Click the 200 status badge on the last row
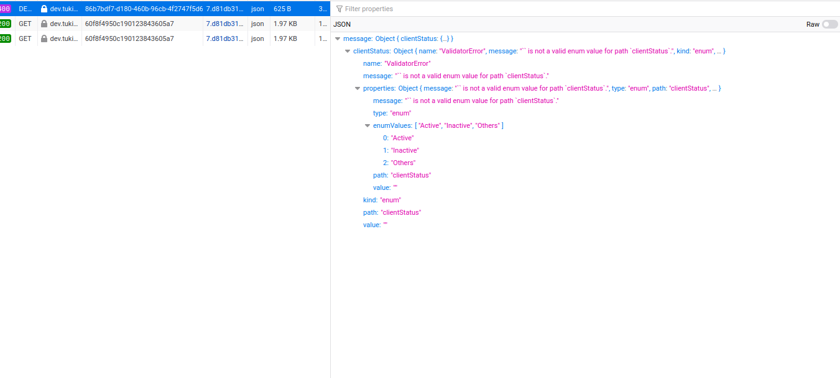 [x=5, y=38]
